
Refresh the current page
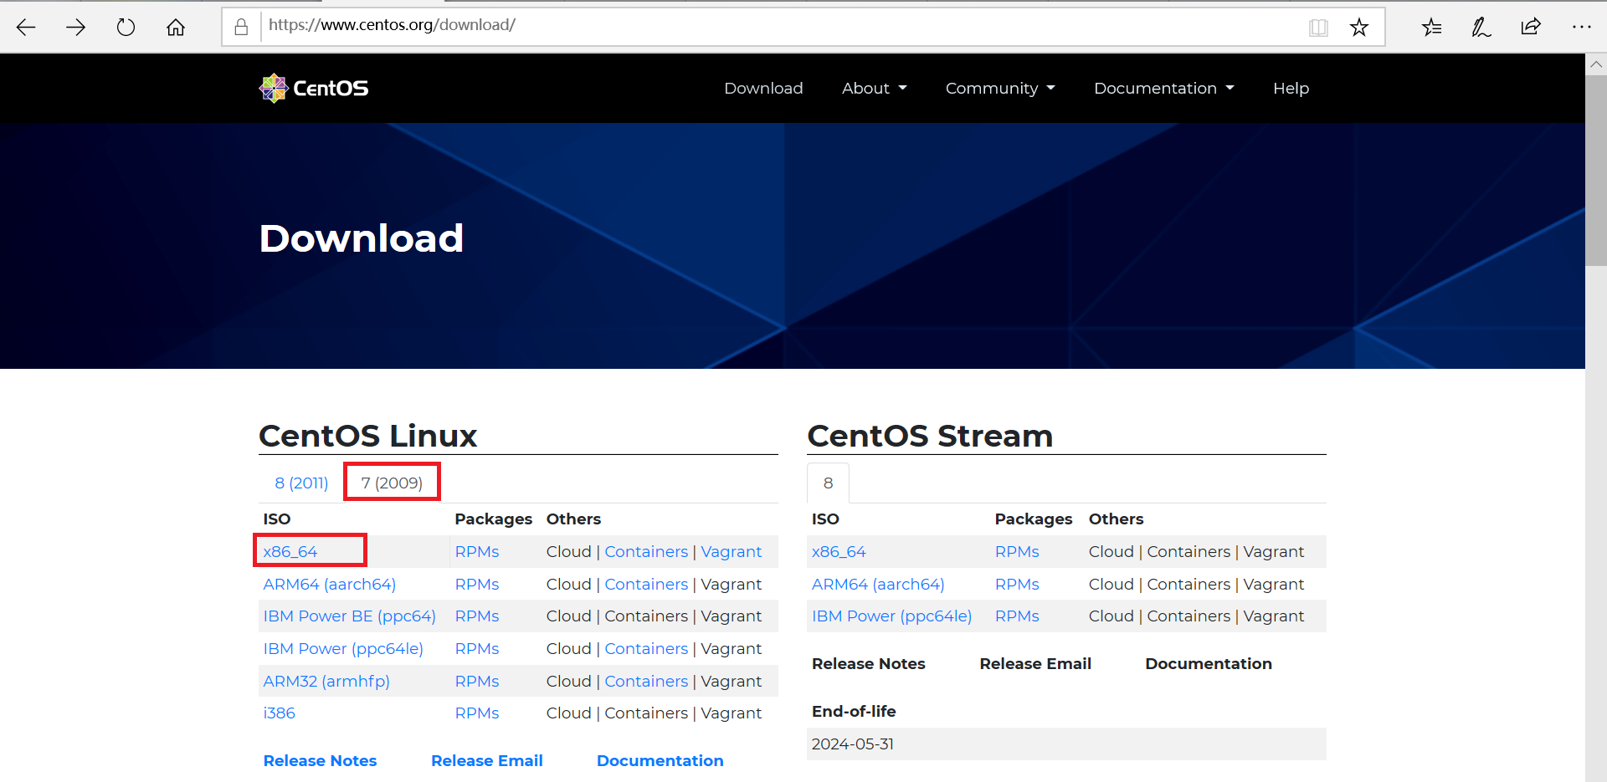[x=126, y=26]
